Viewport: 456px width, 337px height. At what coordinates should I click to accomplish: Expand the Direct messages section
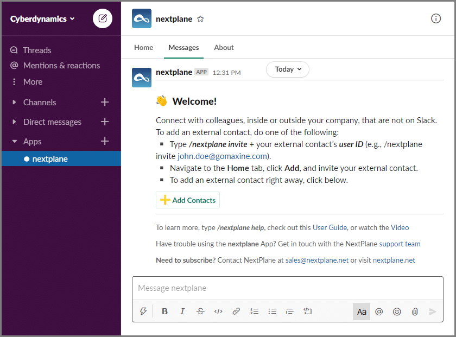[x=14, y=122]
